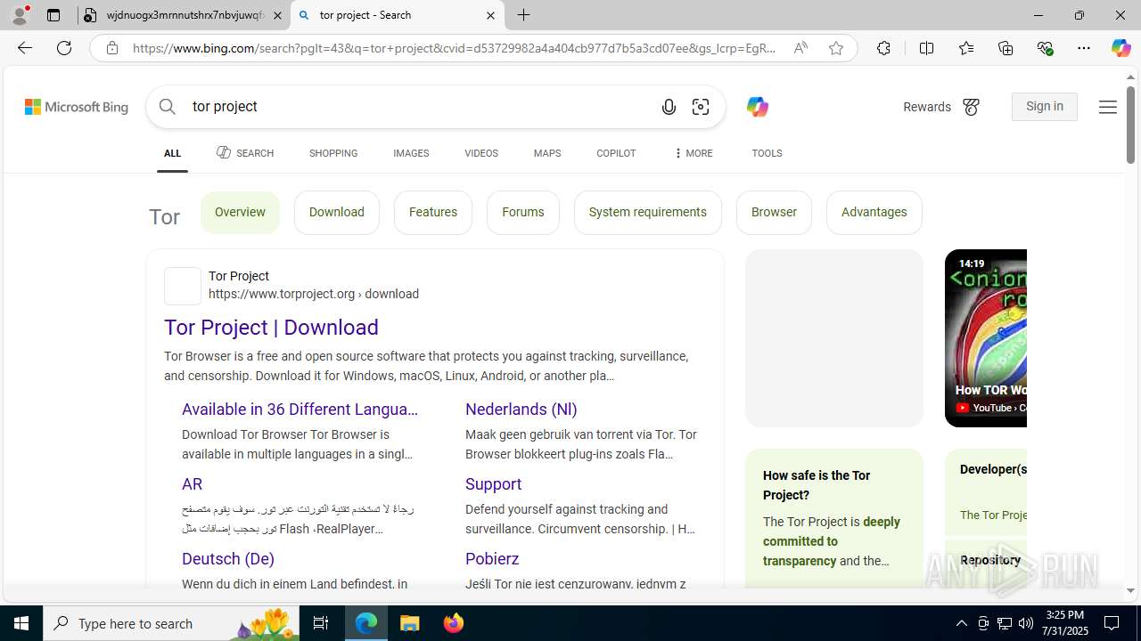Viewport: 1141px width, 641px height.
Task: Add page to favorites star icon
Action: coord(836,48)
